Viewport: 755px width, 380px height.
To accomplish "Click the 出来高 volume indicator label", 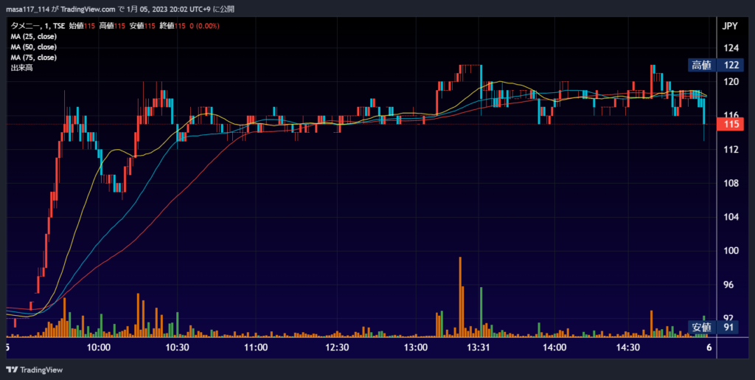I will tap(21, 68).
